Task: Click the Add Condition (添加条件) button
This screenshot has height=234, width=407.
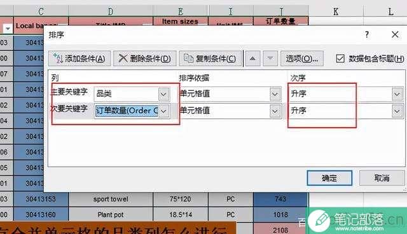Action: click(79, 59)
